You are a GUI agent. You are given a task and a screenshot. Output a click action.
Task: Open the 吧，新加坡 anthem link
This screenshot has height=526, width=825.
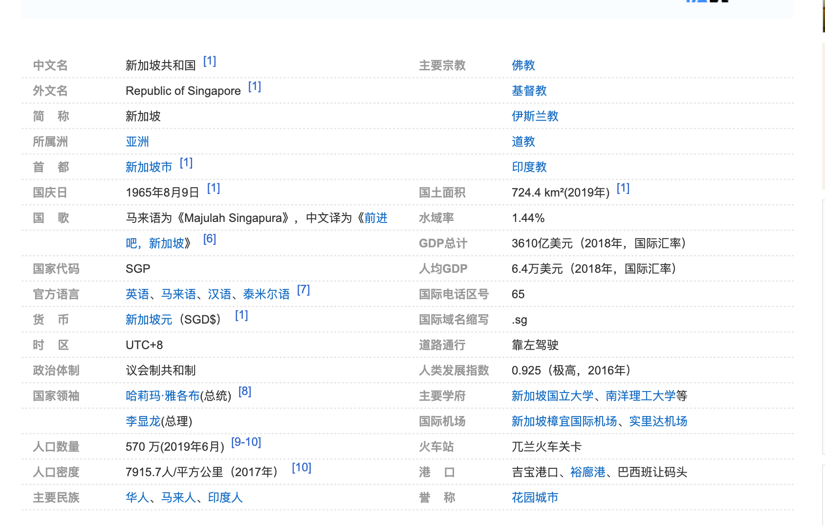[x=154, y=243]
